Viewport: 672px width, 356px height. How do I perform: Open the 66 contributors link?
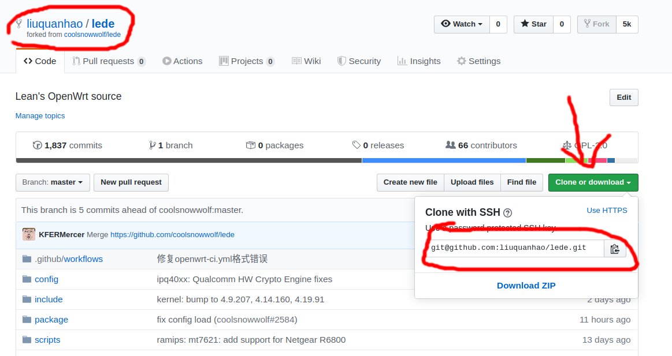[x=481, y=145]
